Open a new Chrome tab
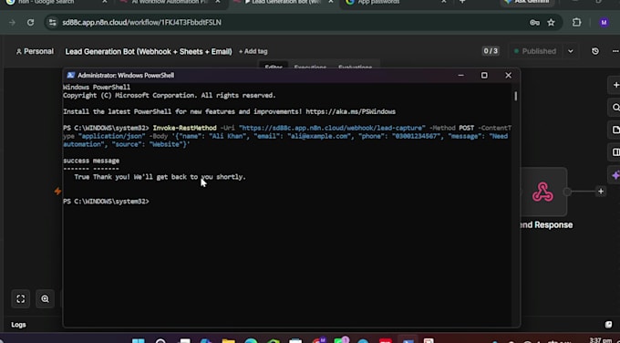Image resolution: width=620 pixels, height=343 pixels. 462,2
